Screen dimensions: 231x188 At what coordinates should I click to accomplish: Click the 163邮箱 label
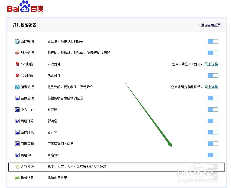pyautogui.click(x=27, y=75)
